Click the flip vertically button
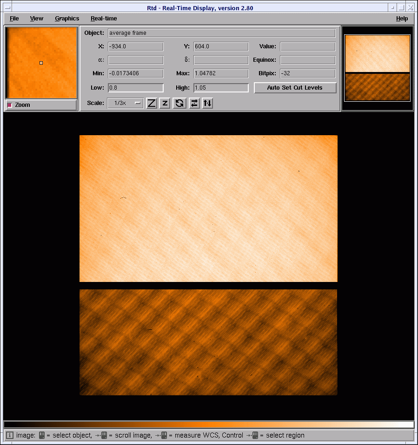 [207, 103]
